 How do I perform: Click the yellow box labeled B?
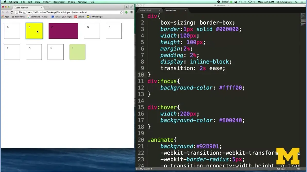(x=34, y=31)
